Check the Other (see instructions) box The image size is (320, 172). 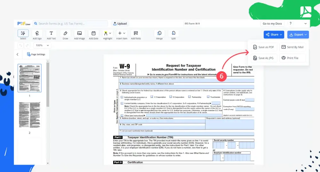click(x=122, y=115)
